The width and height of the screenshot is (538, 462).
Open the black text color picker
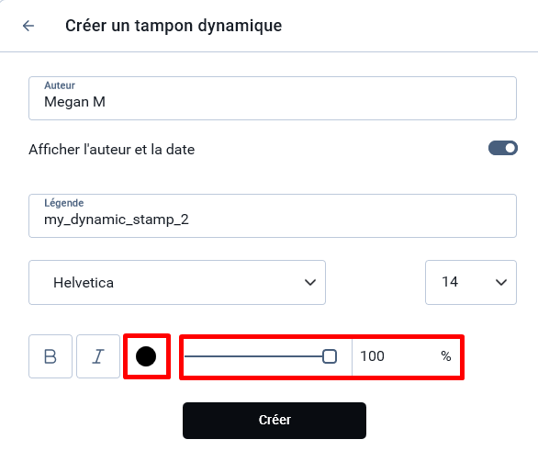click(146, 356)
